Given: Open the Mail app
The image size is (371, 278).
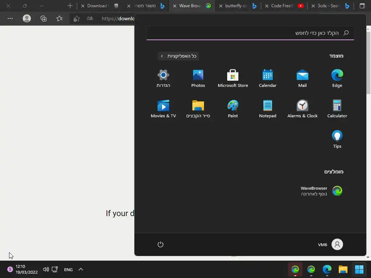Looking at the screenshot, I should (x=302, y=79).
